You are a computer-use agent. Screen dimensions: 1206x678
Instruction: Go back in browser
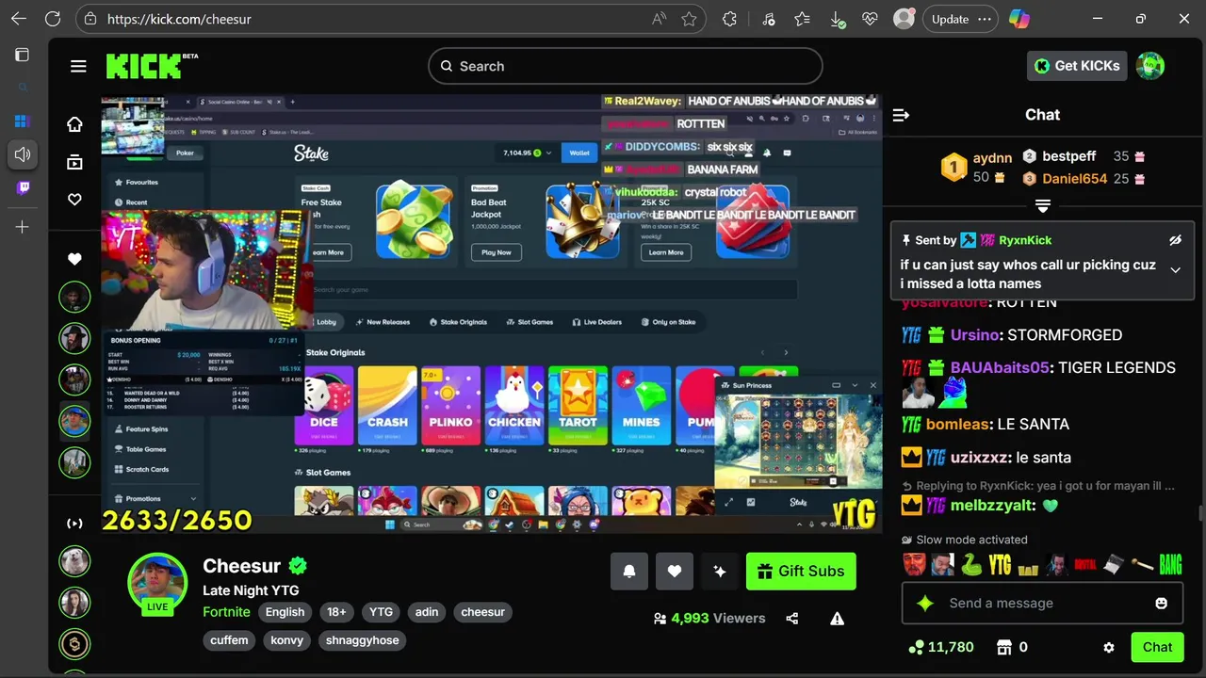click(x=20, y=19)
